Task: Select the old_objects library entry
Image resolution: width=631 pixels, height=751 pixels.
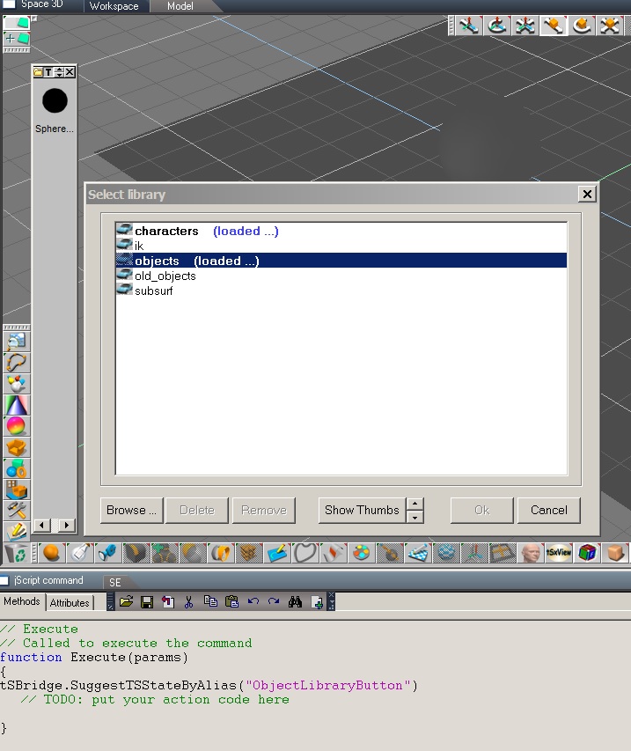Action: click(341, 276)
